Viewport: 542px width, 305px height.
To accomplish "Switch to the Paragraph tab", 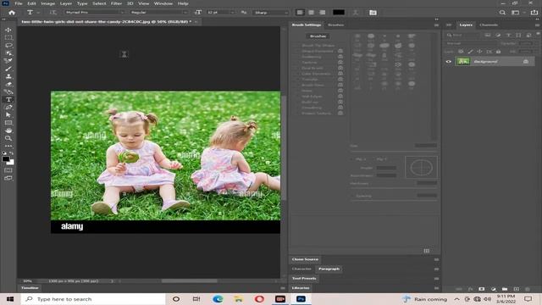I will [329, 269].
